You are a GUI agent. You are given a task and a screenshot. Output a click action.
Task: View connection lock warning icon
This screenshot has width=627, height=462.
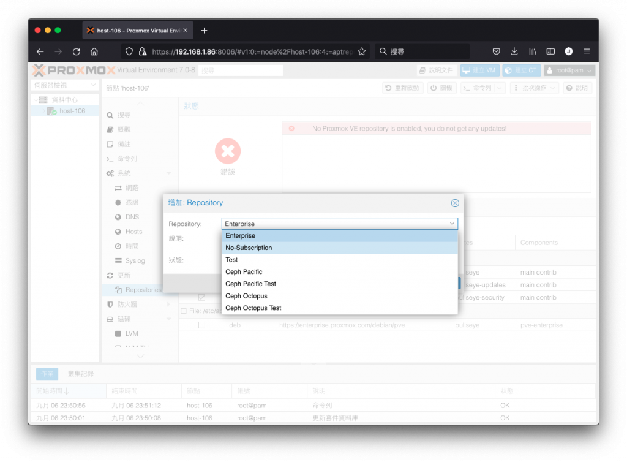(142, 51)
